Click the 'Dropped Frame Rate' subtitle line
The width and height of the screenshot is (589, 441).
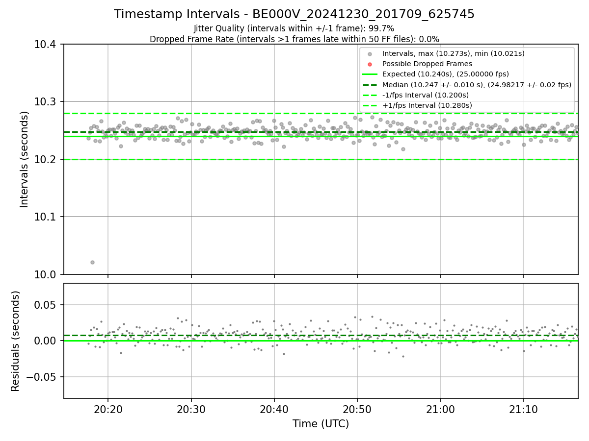pyautogui.click(x=294, y=39)
